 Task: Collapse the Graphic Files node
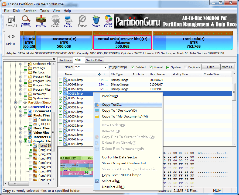(21, 141)
